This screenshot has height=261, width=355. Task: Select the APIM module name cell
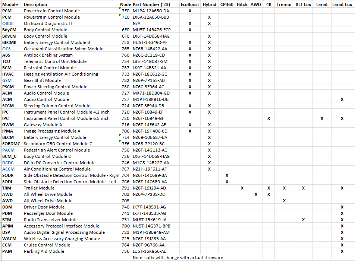(7, 226)
